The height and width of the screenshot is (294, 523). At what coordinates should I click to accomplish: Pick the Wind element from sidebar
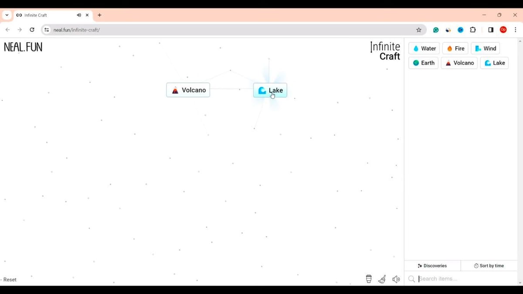pos(485,48)
